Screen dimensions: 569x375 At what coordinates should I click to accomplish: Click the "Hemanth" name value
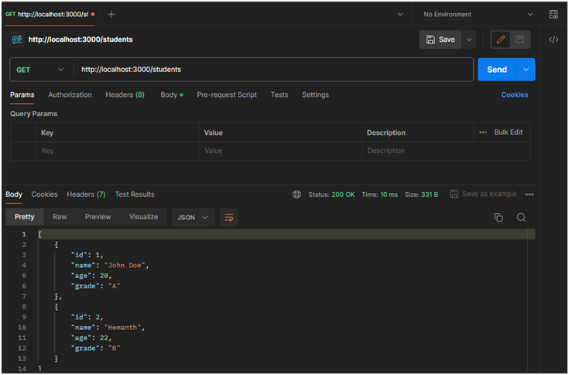coord(122,328)
